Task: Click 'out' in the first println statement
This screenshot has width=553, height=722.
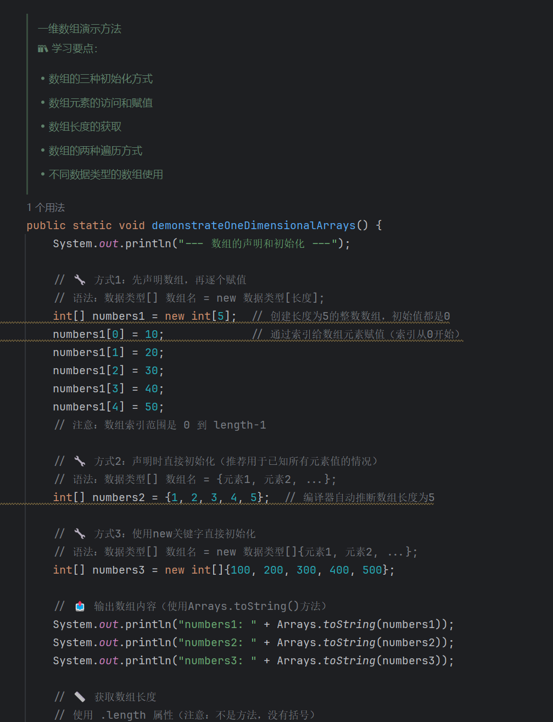Action: pyautogui.click(x=109, y=243)
